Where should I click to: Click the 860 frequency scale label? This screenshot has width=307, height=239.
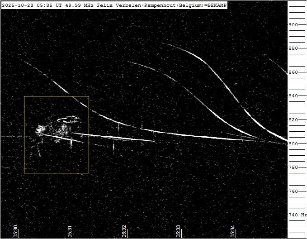tap(293, 72)
